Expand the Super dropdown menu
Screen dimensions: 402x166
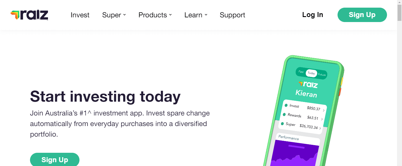pos(114,15)
